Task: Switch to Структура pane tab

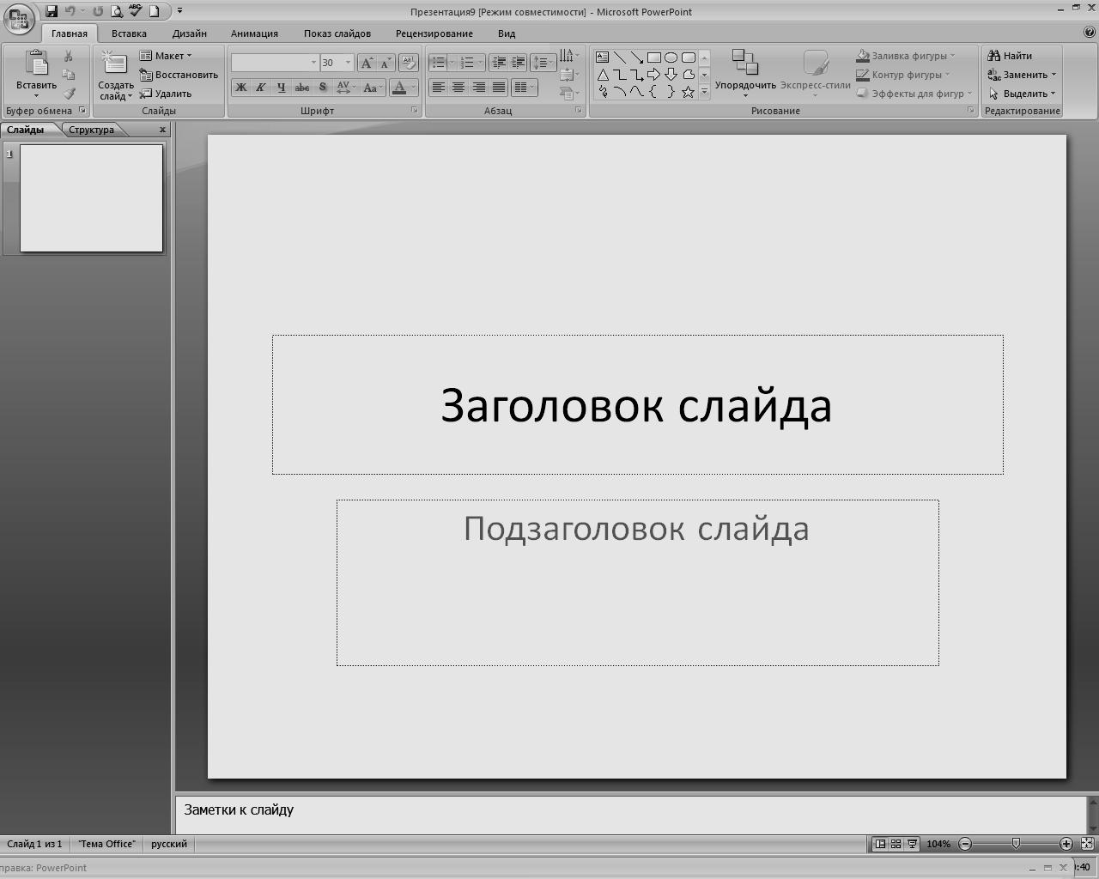Action: point(91,130)
